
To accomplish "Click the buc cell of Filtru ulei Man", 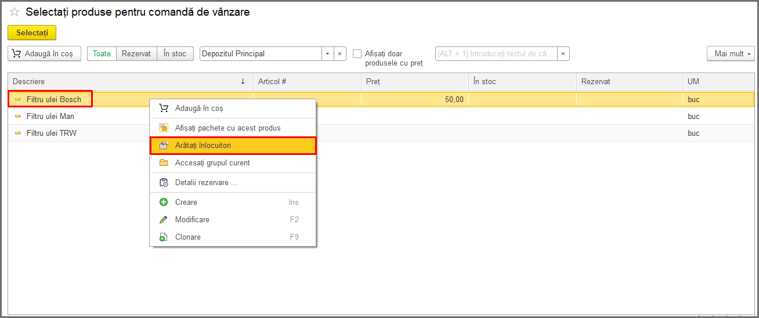I will pyautogui.click(x=718, y=116).
